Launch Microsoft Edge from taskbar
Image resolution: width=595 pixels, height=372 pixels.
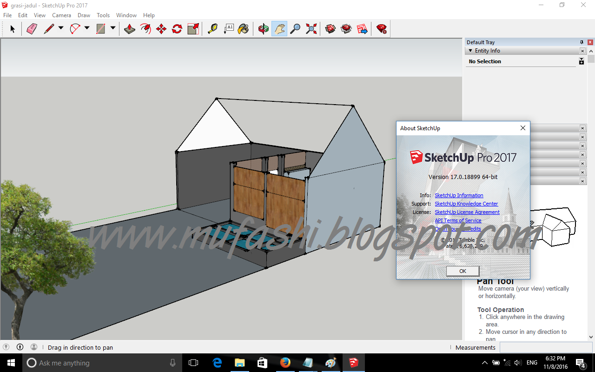(x=217, y=363)
